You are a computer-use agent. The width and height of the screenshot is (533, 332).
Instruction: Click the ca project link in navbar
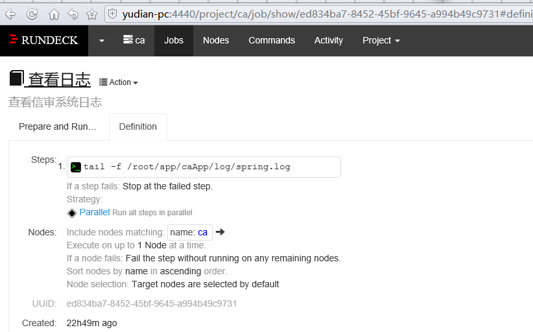tap(134, 40)
